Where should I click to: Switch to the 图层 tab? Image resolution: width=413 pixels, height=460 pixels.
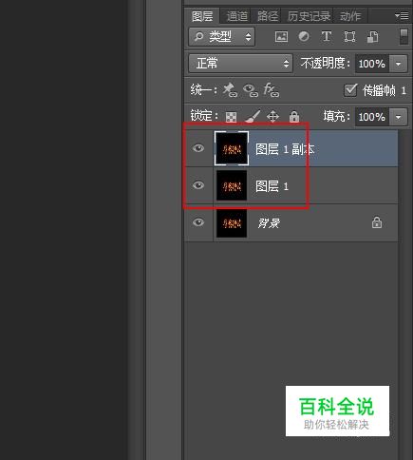click(x=202, y=16)
